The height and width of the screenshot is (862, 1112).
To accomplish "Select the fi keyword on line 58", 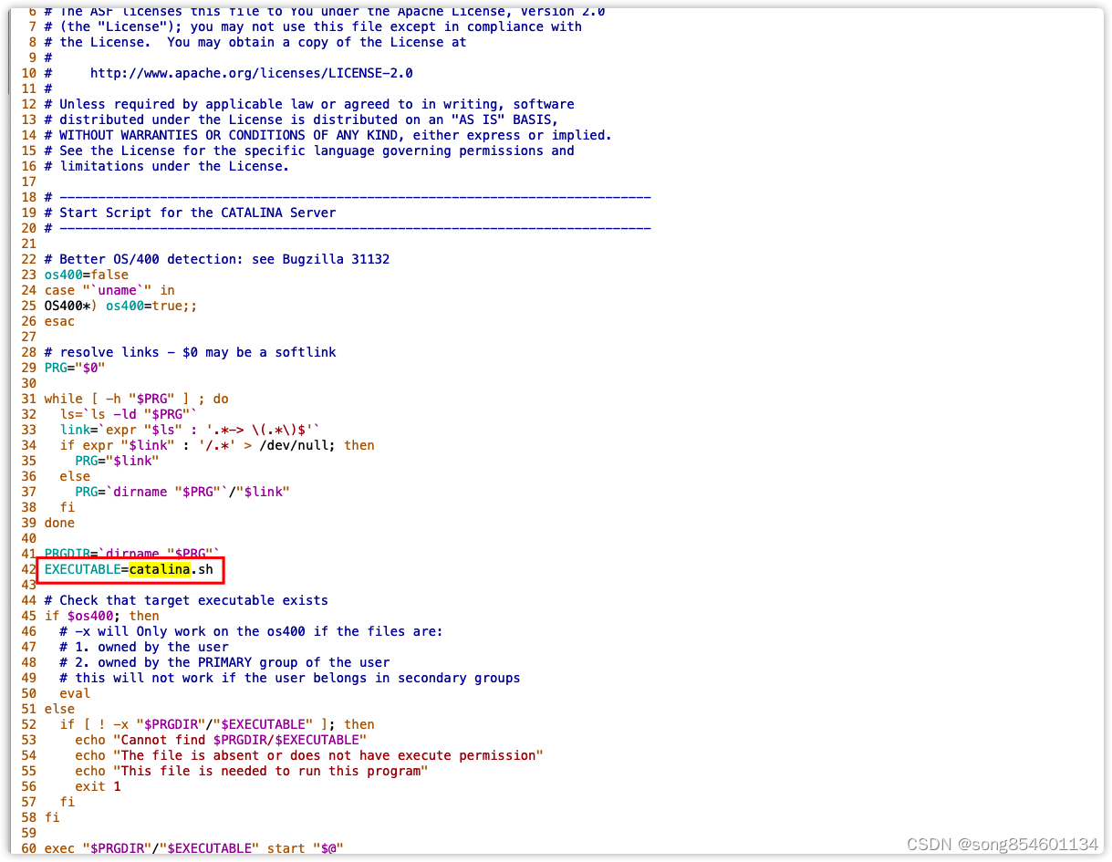I will [52, 817].
